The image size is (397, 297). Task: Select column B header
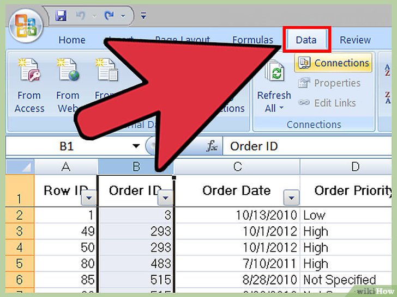tap(136, 166)
